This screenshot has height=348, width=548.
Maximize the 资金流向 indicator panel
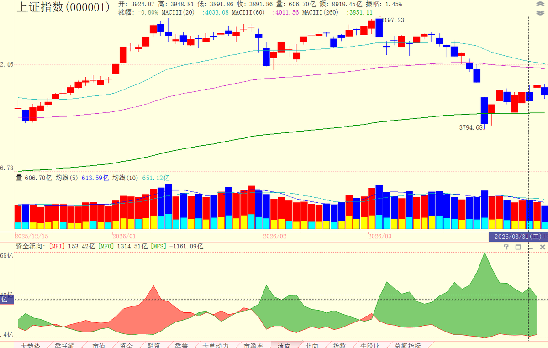click(x=518, y=247)
